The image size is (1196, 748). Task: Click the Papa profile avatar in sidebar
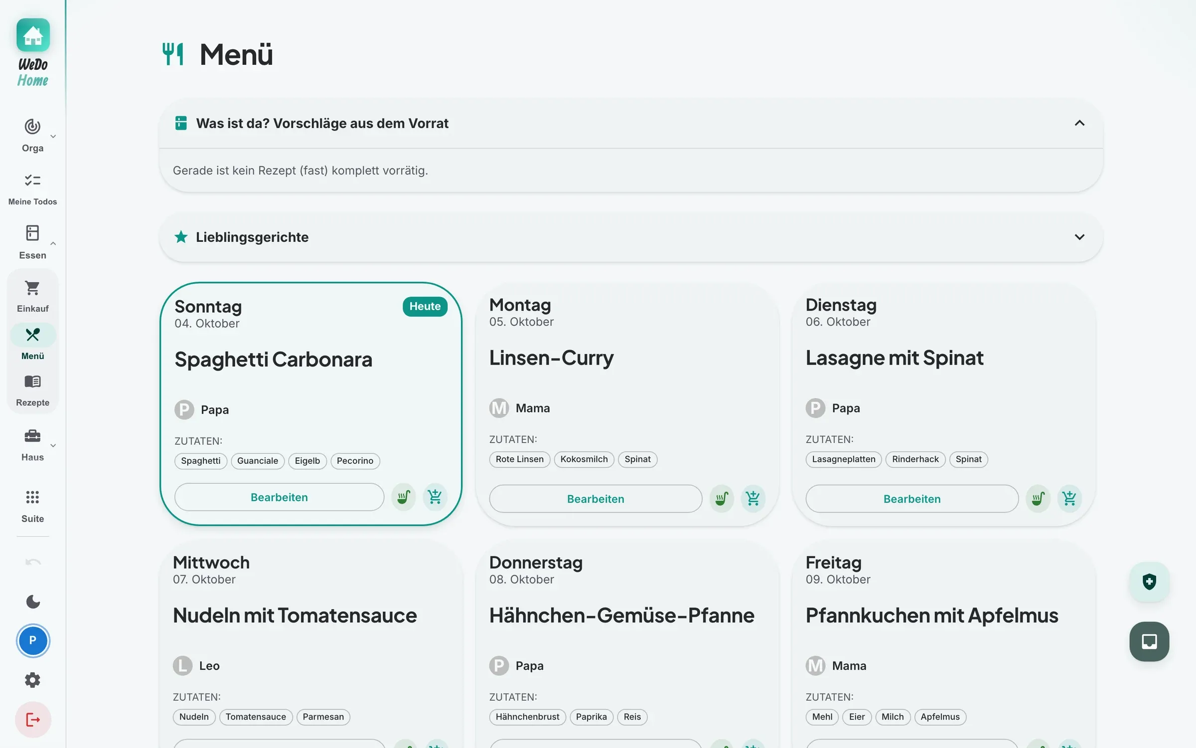(x=33, y=640)
